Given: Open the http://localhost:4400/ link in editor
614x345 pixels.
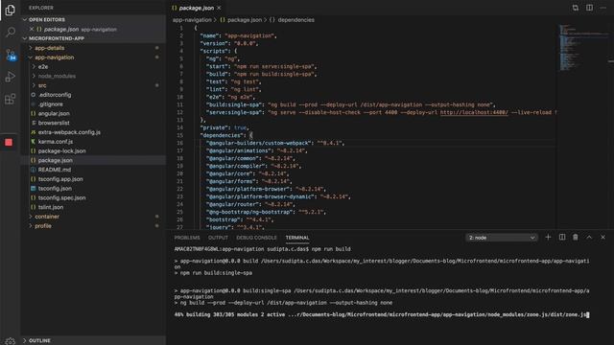Looking at the screenshot, I should pyautogui.click(x=474, y=112).
